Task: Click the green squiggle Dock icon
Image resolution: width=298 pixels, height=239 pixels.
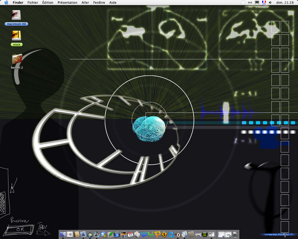Action: click(151, 234)
